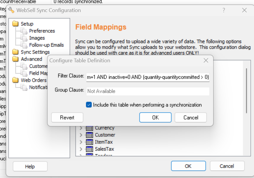The image size is (254, 178).
Task: Click the SalesTax table icon
Action: pyautogui.click(x=89, y=149)
